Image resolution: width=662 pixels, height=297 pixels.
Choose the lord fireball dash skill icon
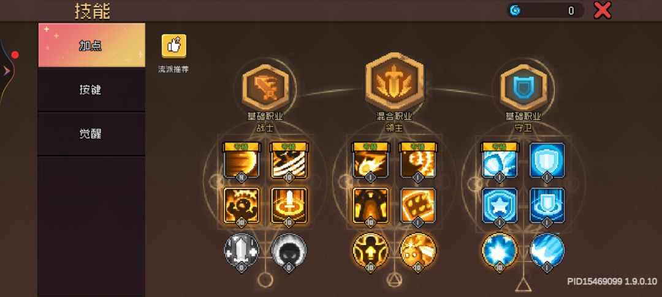click(x=371, y=161)
